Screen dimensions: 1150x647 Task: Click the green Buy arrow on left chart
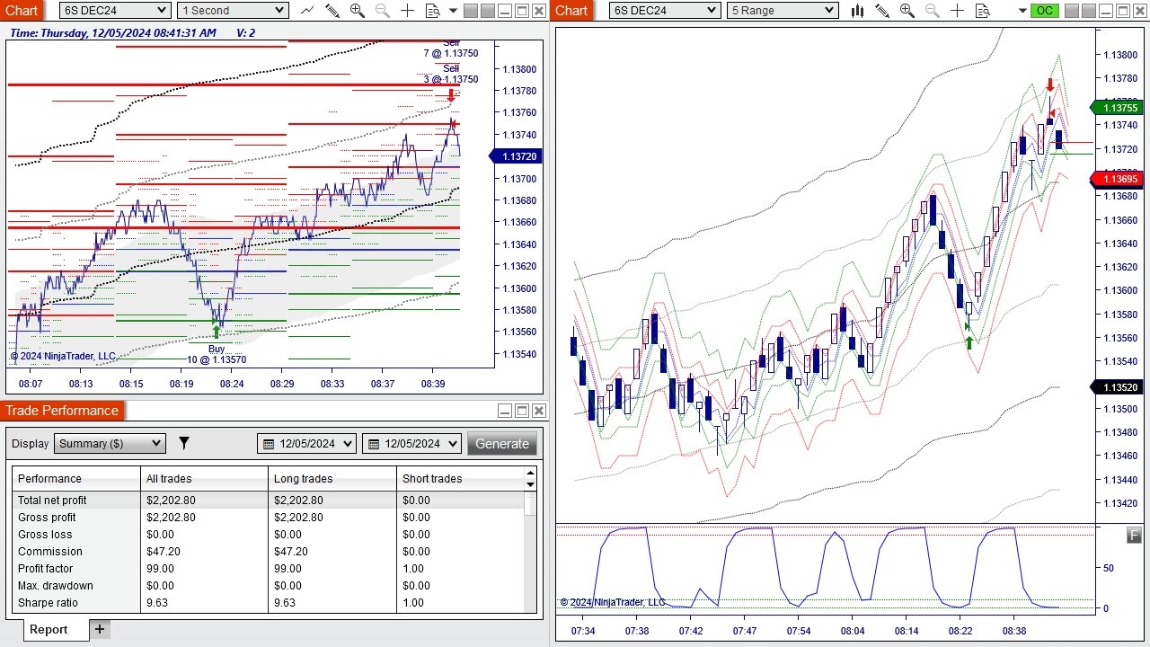(216, 332)
